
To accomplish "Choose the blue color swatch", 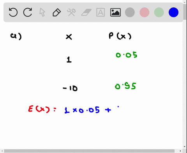I will 173,12.
